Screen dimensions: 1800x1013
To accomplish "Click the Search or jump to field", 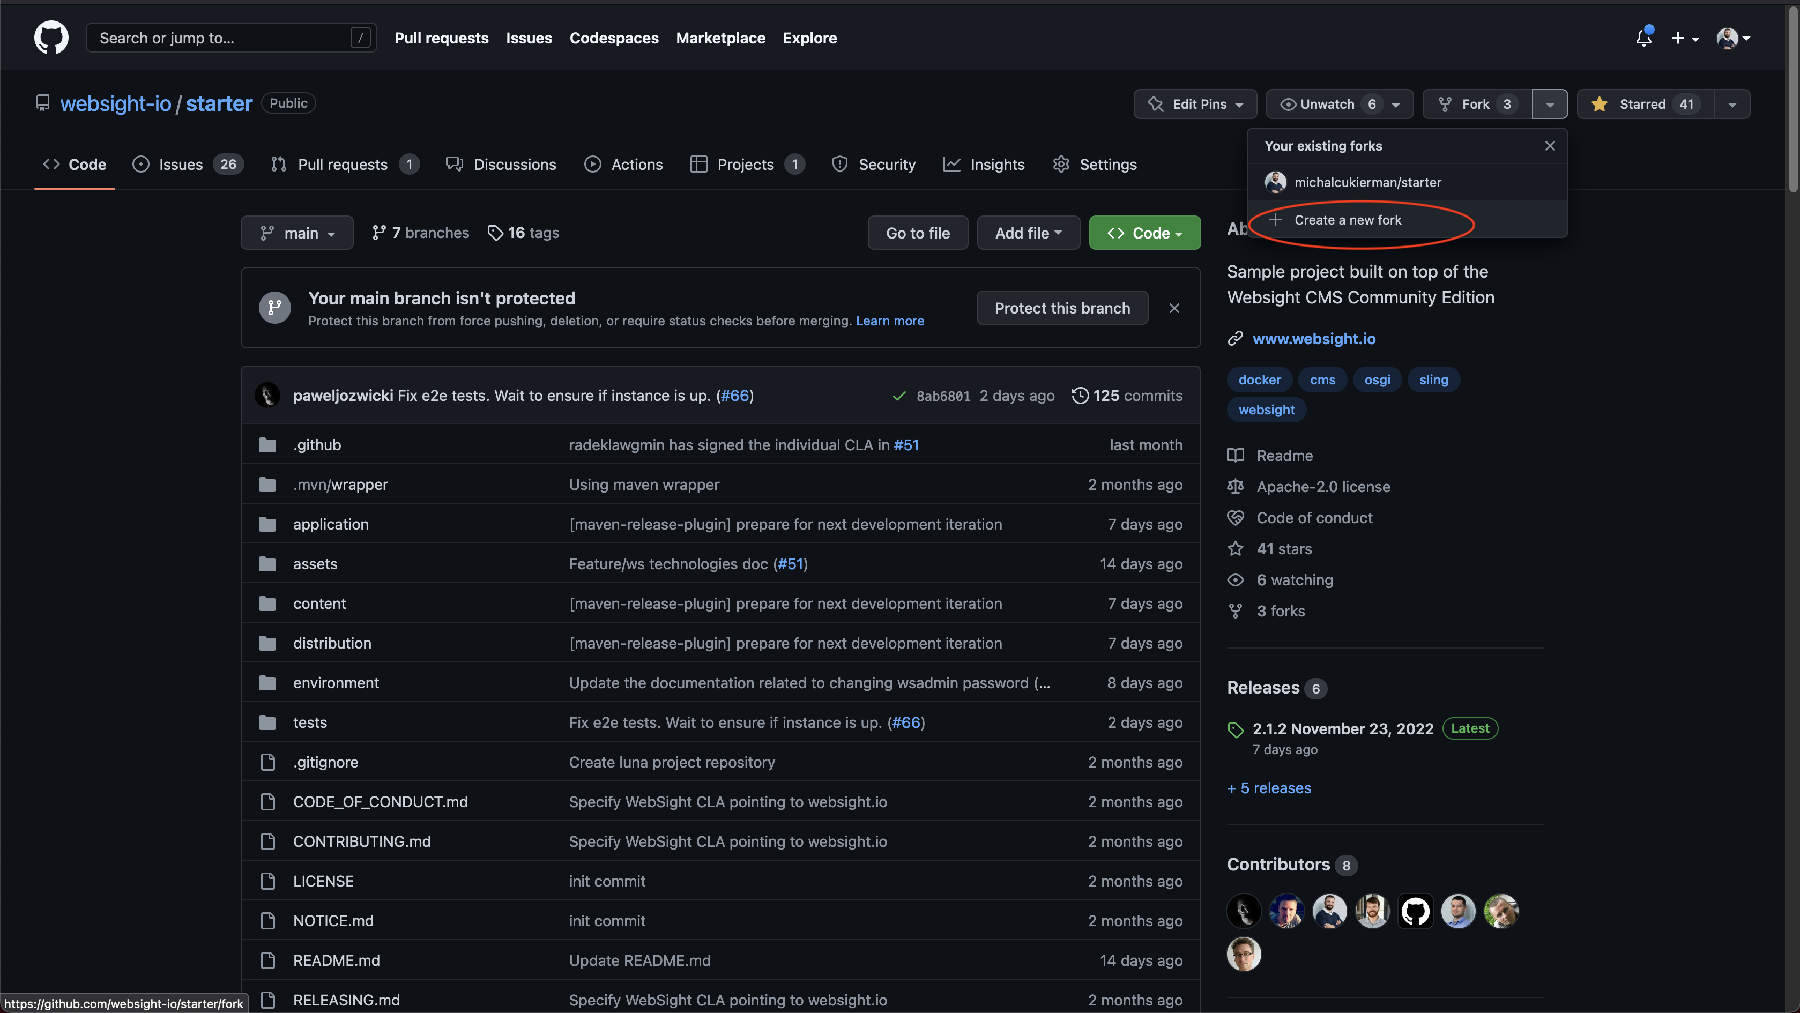I will point(231,38).
